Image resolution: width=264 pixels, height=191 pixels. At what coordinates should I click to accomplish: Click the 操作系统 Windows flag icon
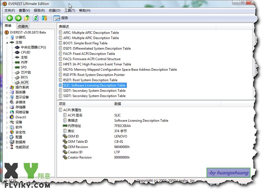[x=12, y=87]
